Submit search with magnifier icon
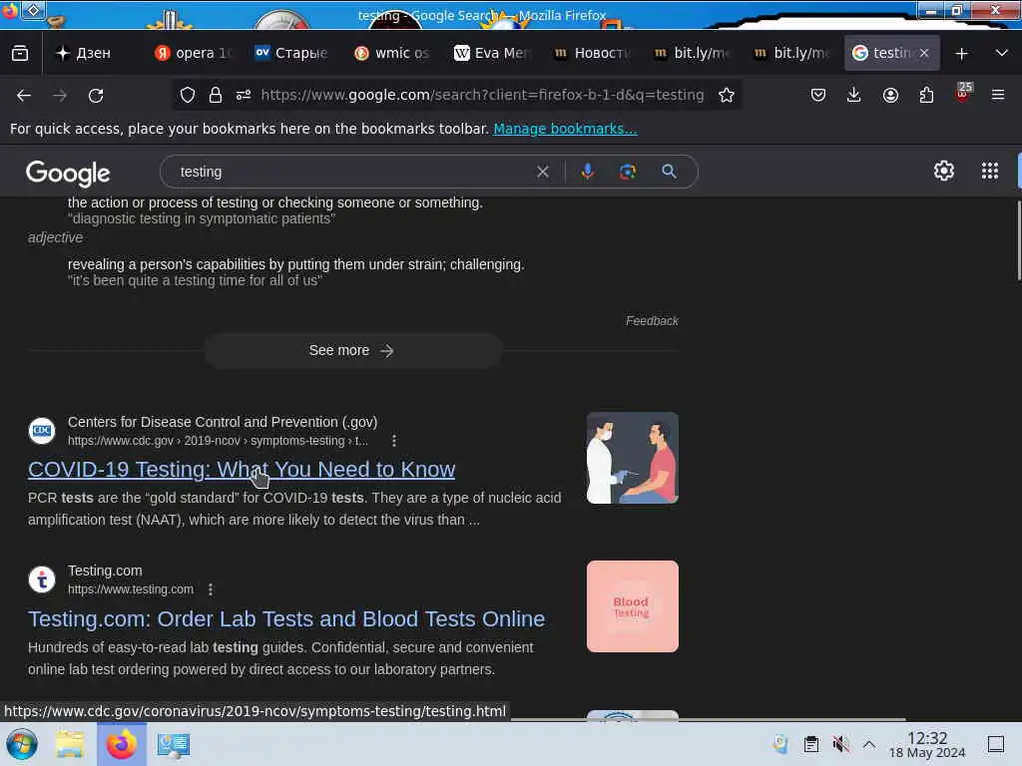Screen dimensions: 1022x766 point(669,172)
